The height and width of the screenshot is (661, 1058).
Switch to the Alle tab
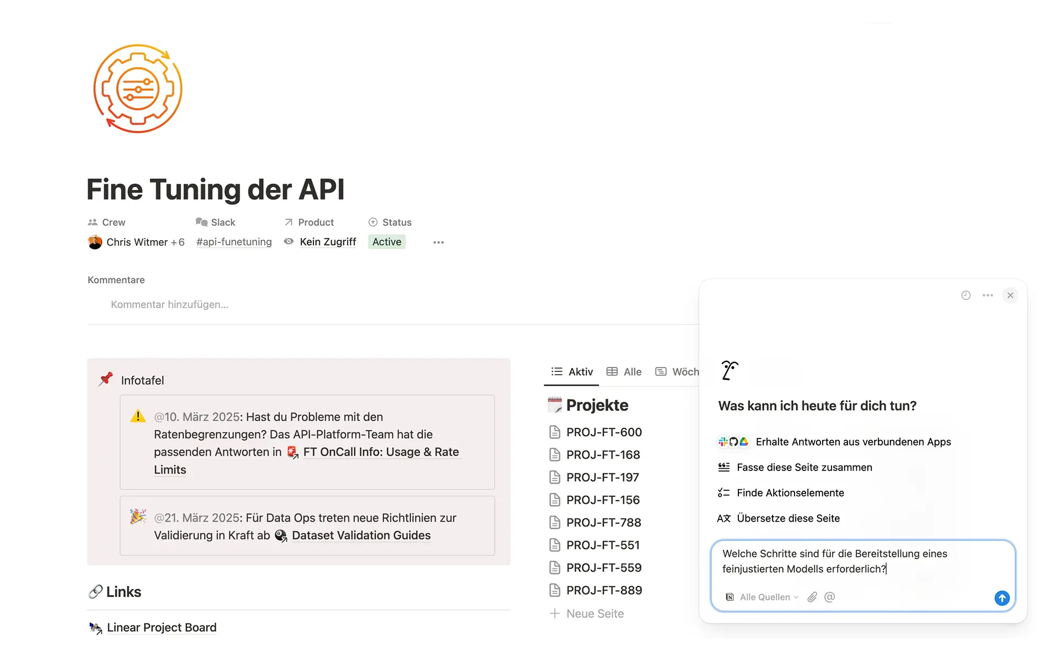(624, 372)
